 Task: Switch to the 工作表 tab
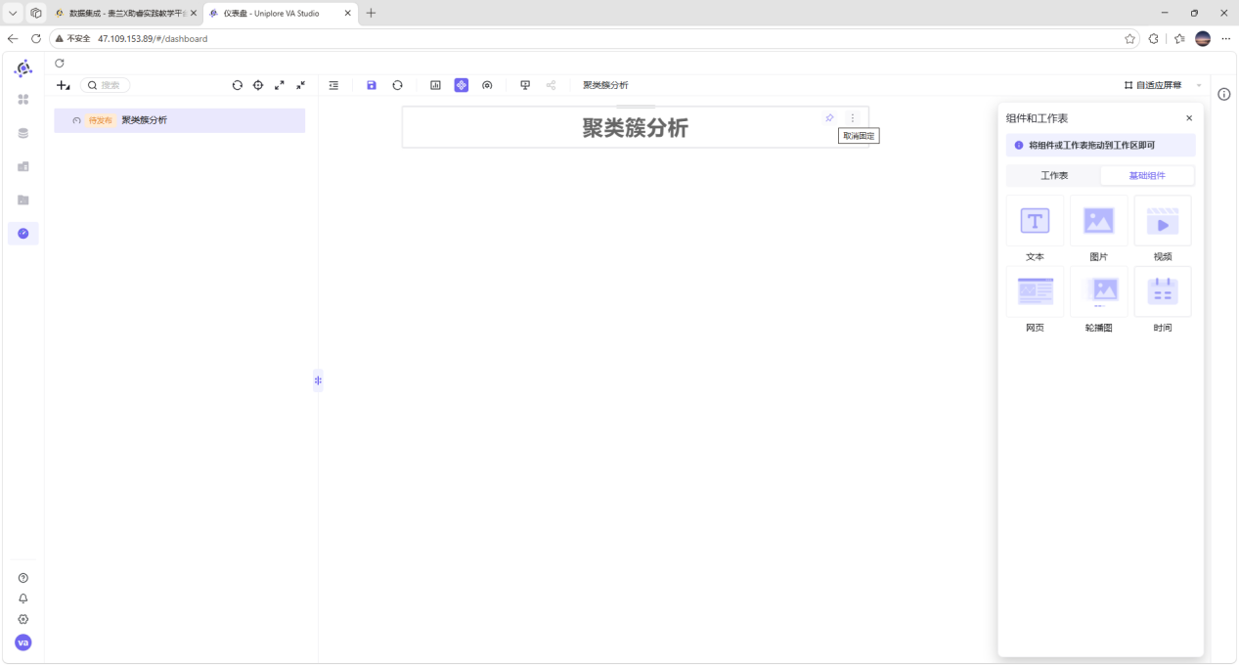[x=1054, y=176]
